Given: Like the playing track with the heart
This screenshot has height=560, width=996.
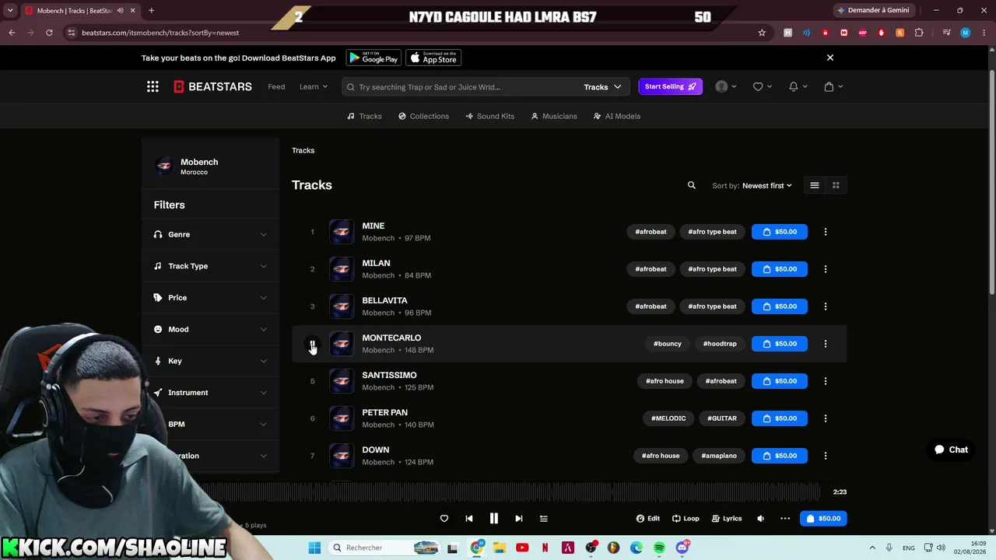Looking at the screenshot, I should click(444, 519).
